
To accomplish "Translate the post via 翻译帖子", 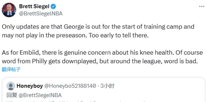I will click(11, 70).
